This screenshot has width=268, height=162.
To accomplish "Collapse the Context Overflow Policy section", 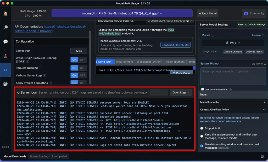I will click(233, 110).
